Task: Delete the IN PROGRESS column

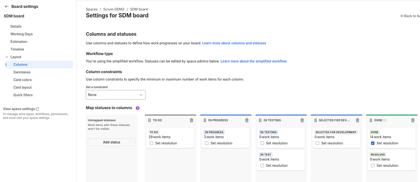Action: (247, 120)
